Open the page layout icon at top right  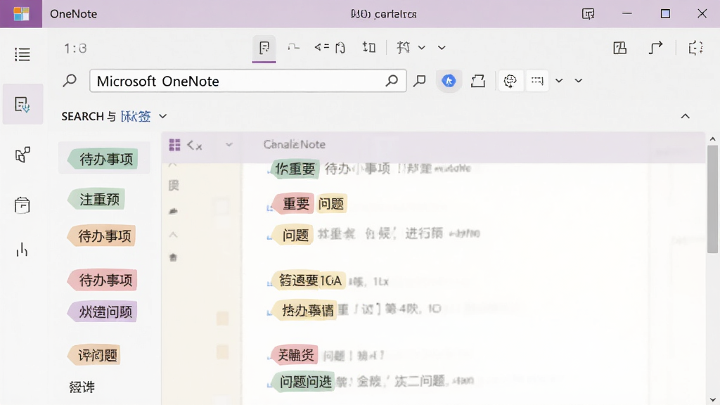620,48
